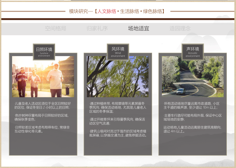Go to the 造园理念 tab
This screenshot has height=168, width=236.
[180, 29]
